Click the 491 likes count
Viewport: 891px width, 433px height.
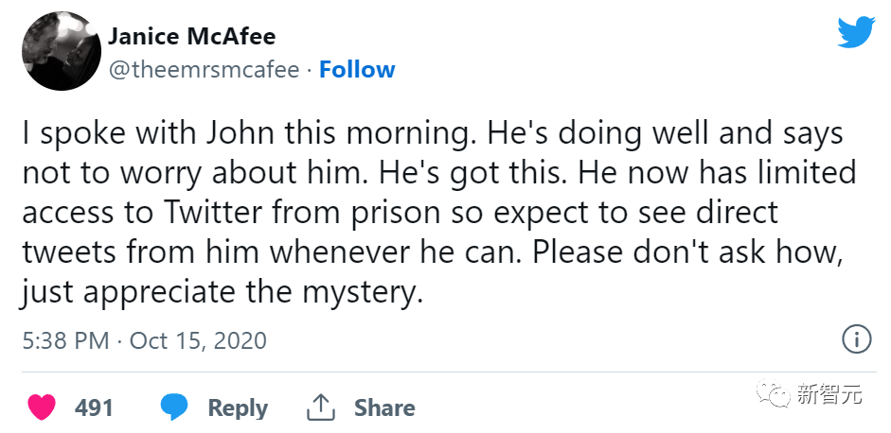[95, 408]
